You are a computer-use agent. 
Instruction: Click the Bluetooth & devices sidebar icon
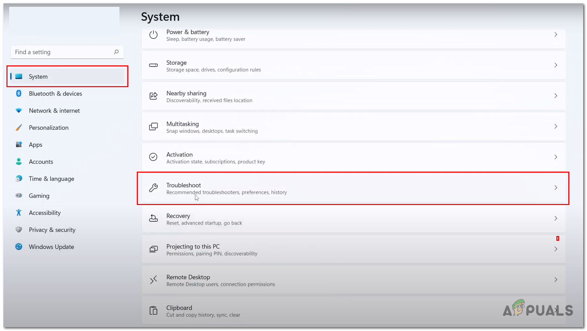19,93
